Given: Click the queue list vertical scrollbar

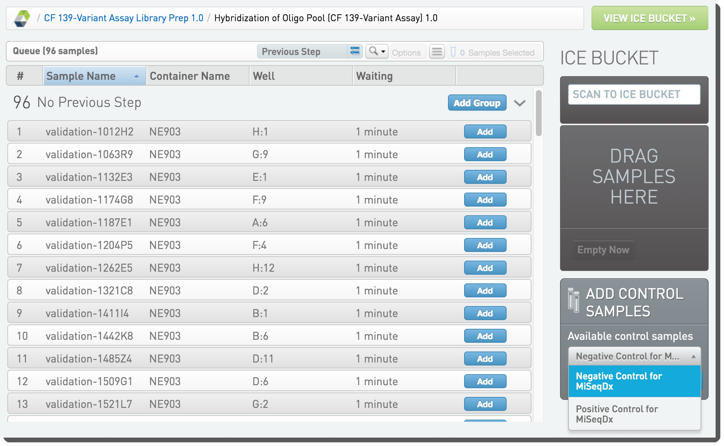Looking at the screenshot, I should 538,114.
